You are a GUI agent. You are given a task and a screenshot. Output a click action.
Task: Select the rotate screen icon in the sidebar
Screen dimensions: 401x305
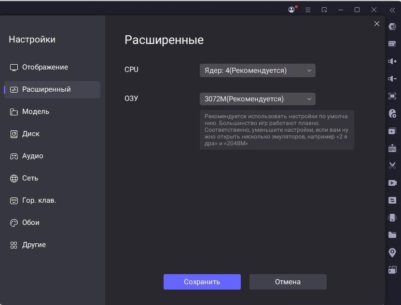tap(392, 269)
